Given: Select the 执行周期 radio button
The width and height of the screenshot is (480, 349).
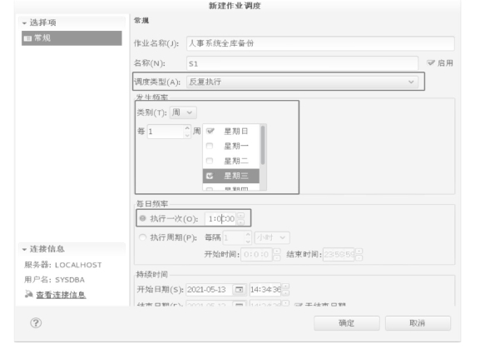Looking at the screenshot, I should click(142, 237).
